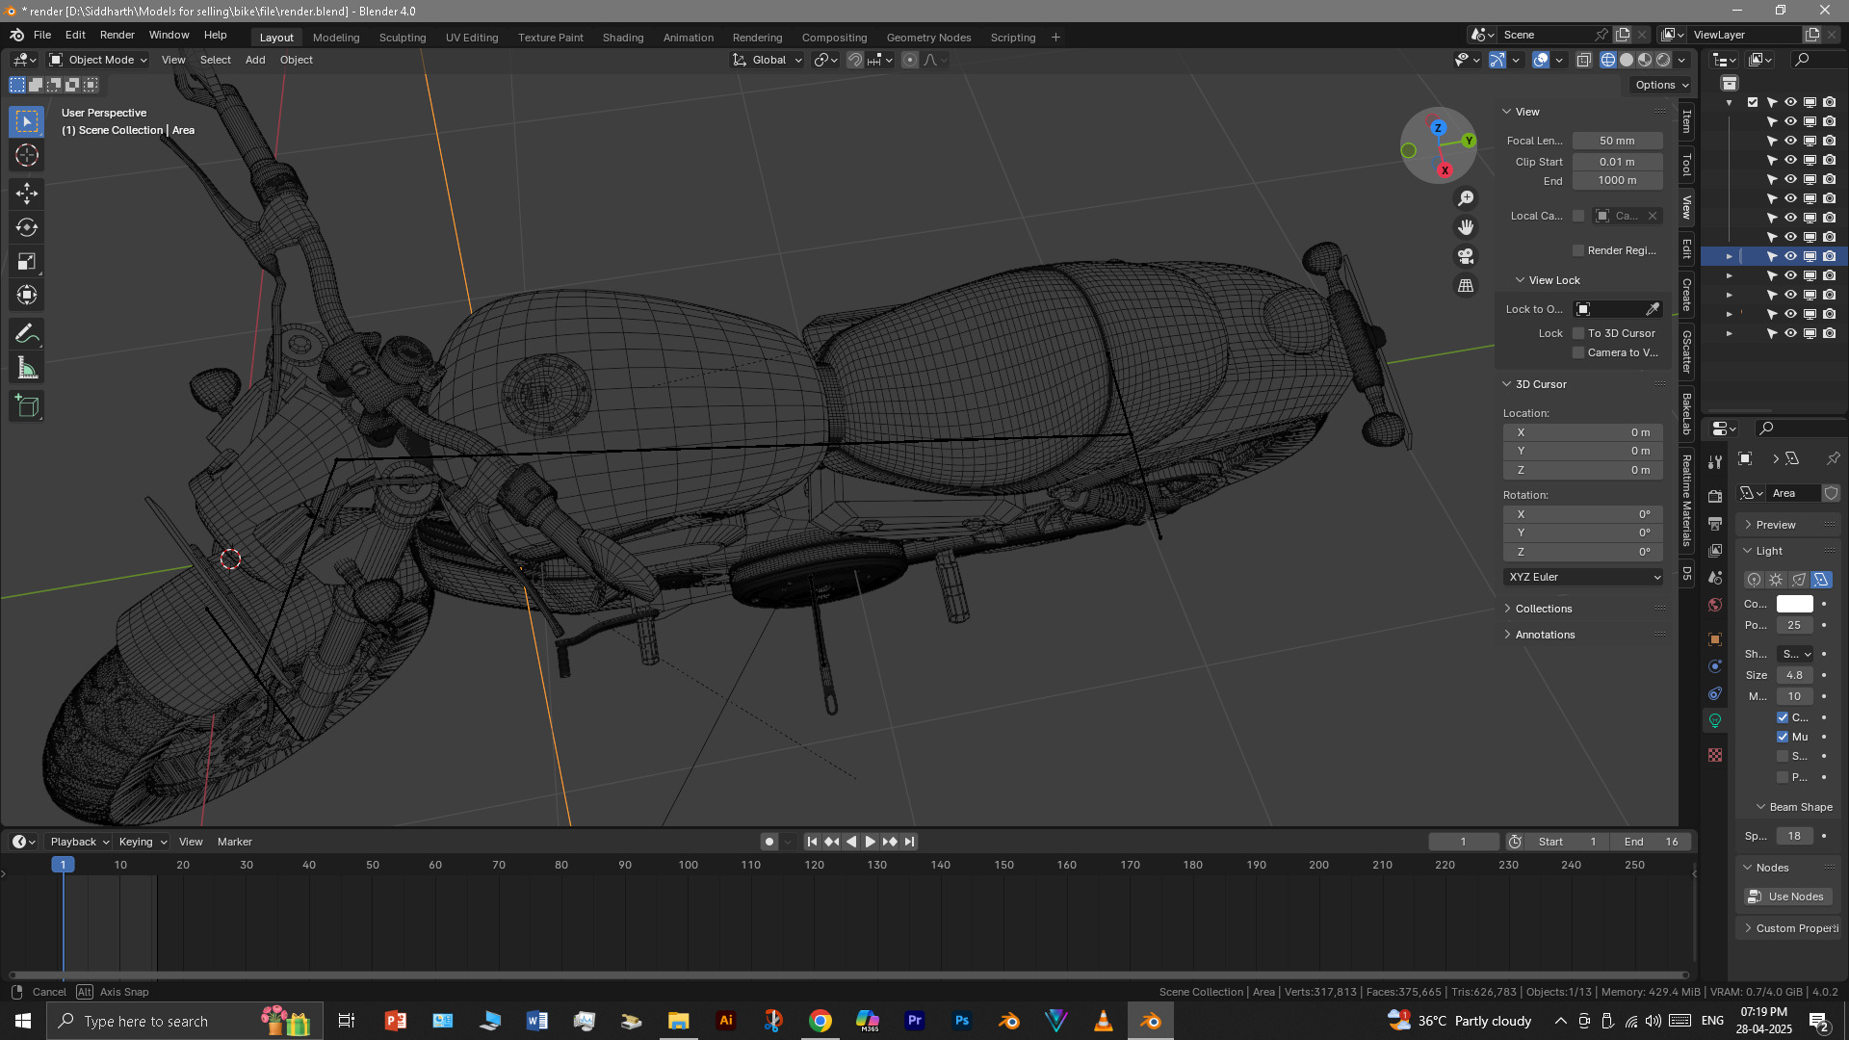
Task: Open the Object Mode dropdown
Action: point(98,60)
